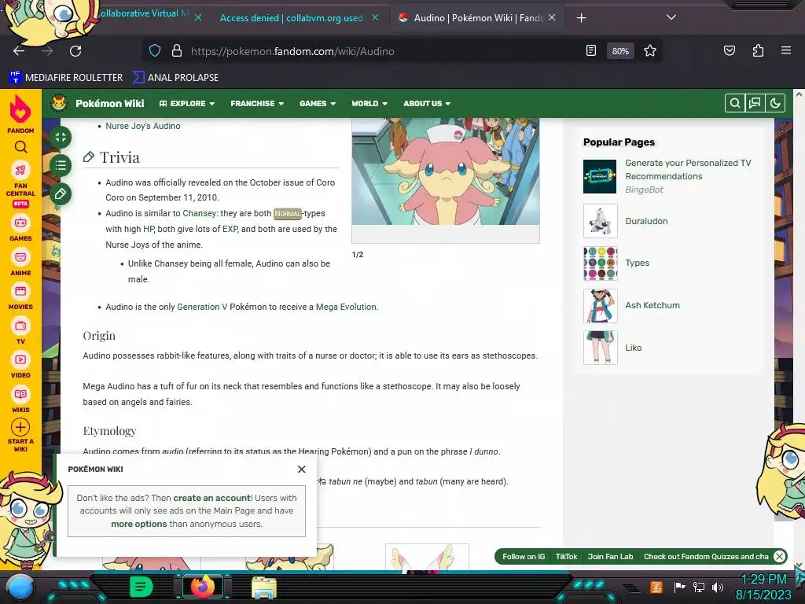Show site security via the padlock icon
The image size is (805, 604).
tap(177, 50)
